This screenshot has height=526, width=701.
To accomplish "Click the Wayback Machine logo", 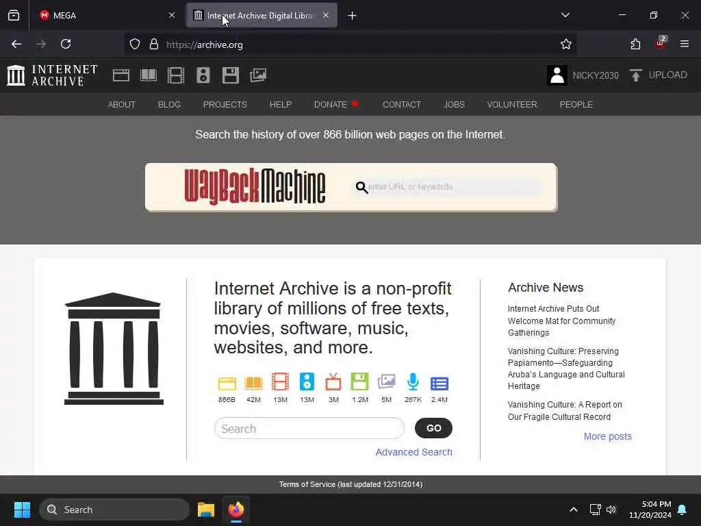I will (x=255, y=186).
